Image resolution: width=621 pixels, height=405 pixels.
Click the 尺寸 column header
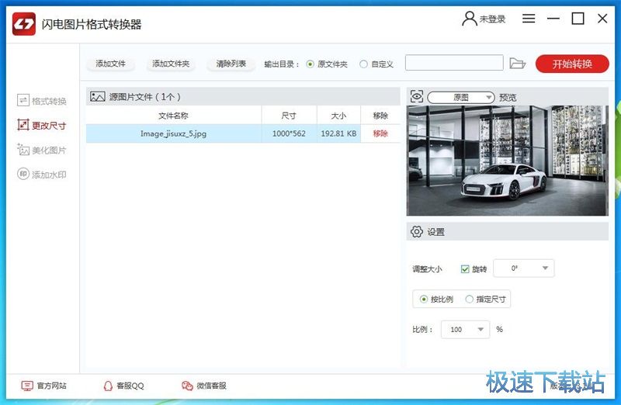(x=289, y=116)
